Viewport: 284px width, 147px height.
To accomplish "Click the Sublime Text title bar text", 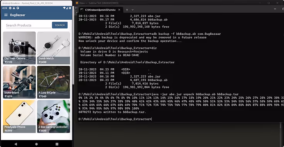I will pos(99,3).
